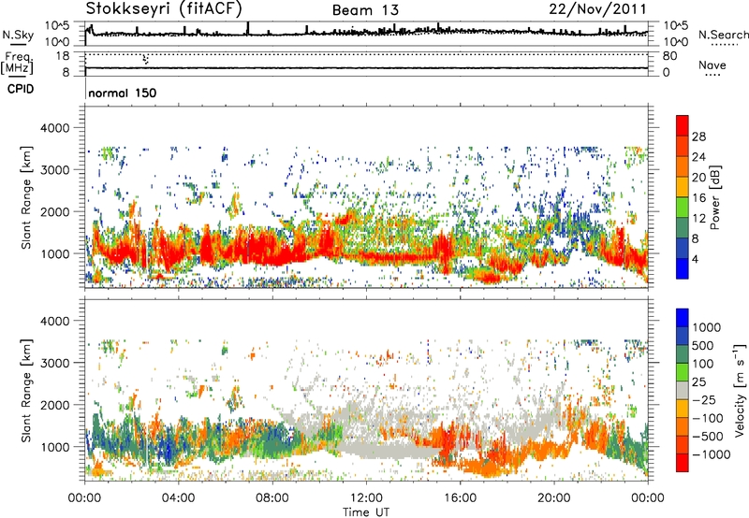
Task: Click the 'Nave' legend label
Action: tap(712, 65)
